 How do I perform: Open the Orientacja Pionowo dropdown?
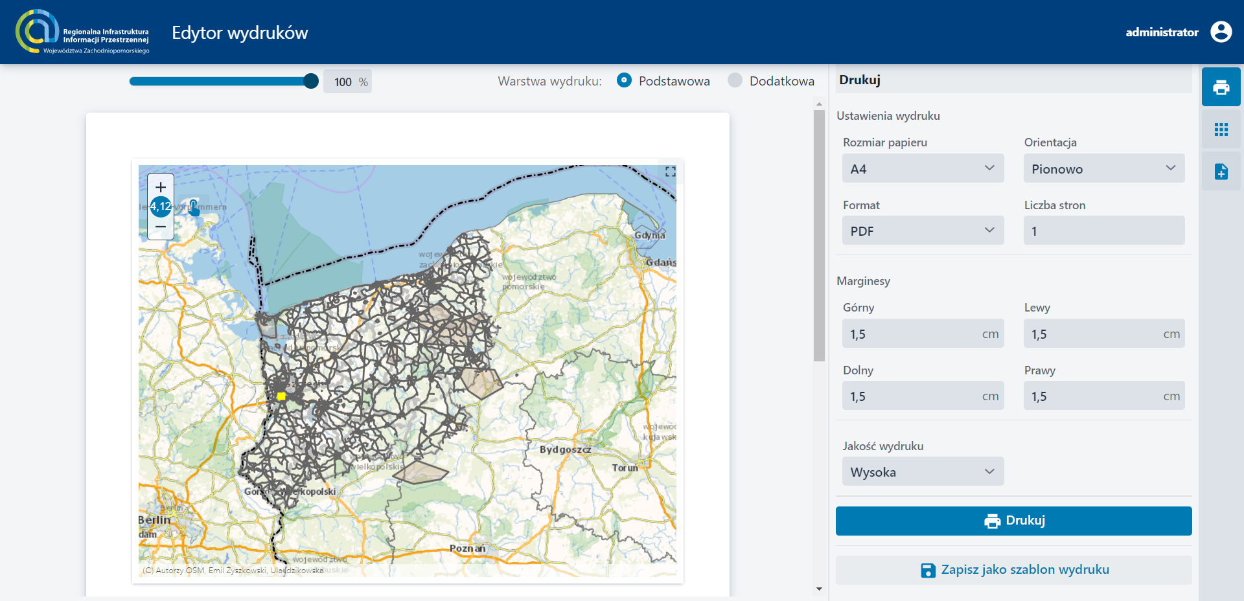click(x=1103, y=168)
